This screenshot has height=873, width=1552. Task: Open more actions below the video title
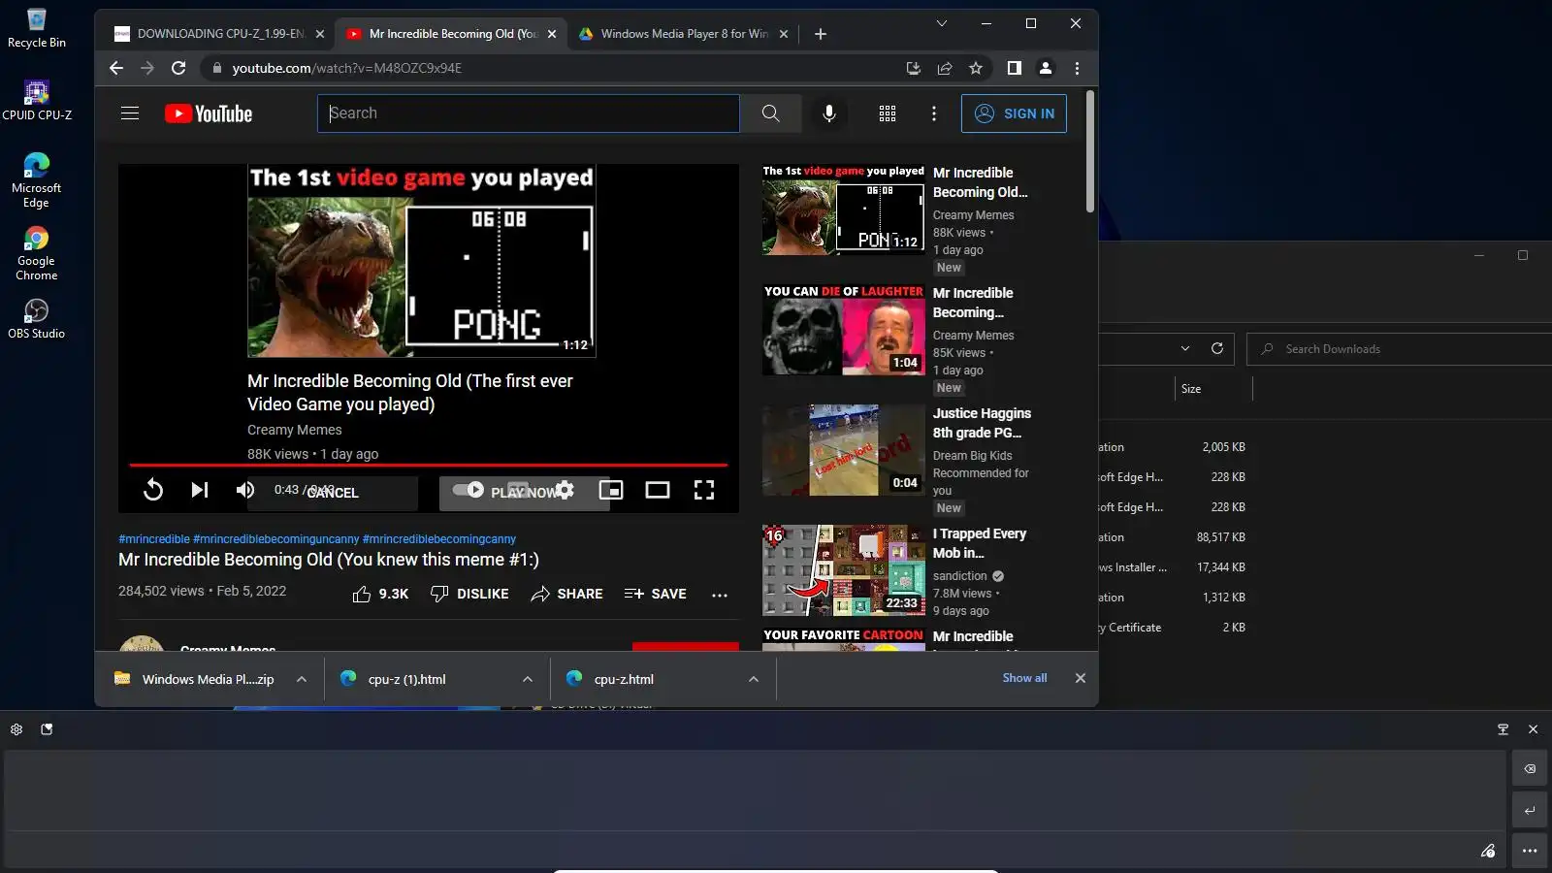coord(720,595)
